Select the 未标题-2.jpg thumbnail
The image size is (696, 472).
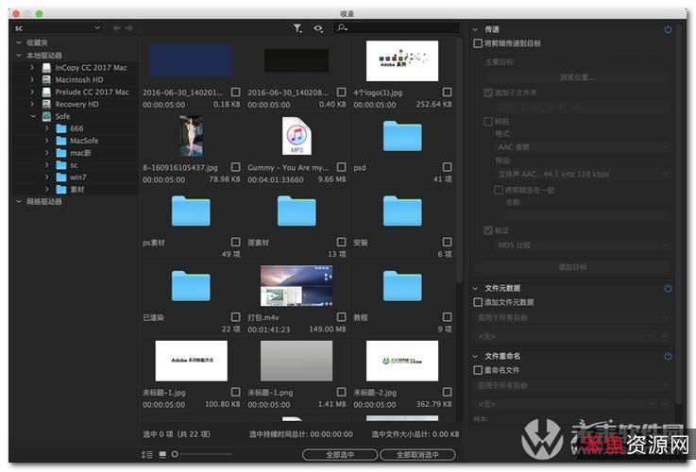click(402, 361)
